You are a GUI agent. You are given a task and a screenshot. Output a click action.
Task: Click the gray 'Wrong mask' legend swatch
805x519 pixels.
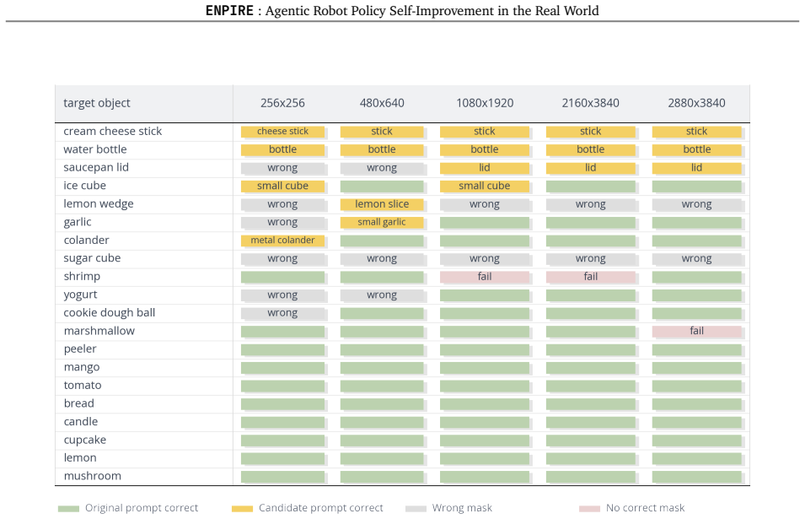tap(416, 509)
